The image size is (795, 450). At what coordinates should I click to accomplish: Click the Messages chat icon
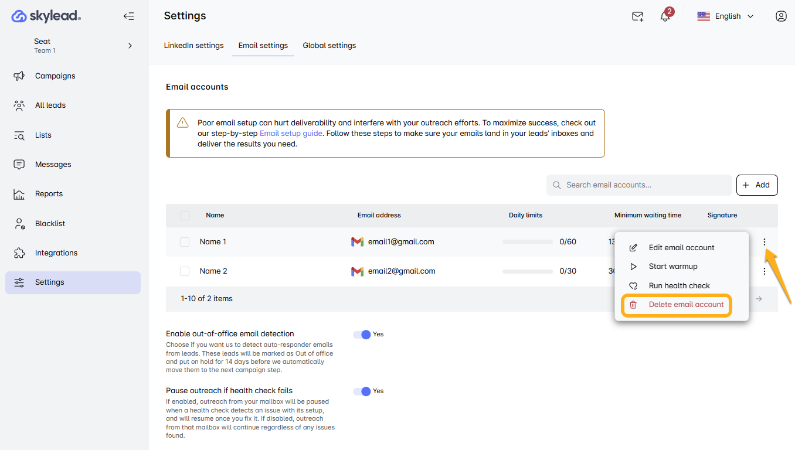(x=19, y=164)
